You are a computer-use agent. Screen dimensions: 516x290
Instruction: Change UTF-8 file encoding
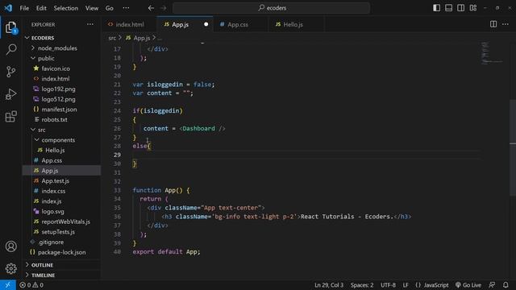[388, 285]
